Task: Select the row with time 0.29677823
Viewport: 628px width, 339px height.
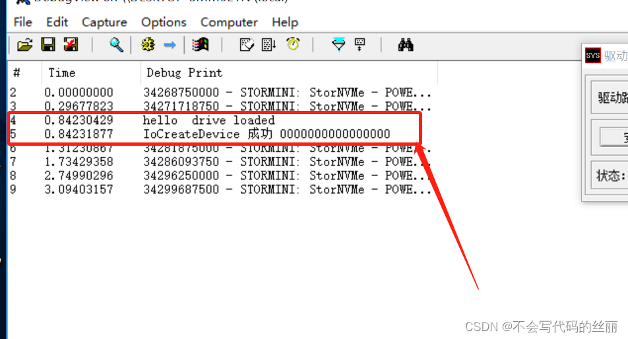Action: click(222, 106)
